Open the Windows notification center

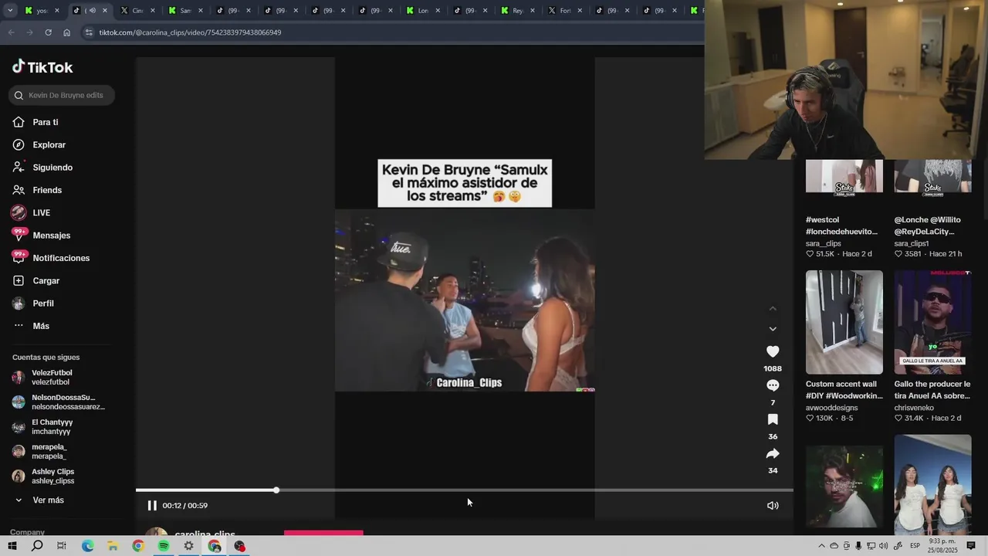971,546
